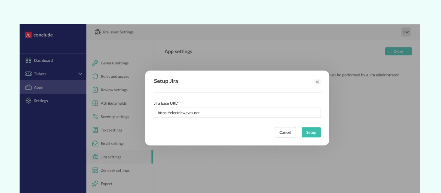The image size is (441, 193).
Task: Click the green Setup button
Action: tap(311, 132)
